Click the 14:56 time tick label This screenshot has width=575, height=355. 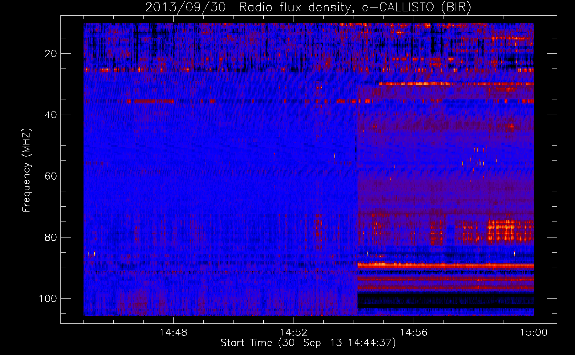click(414, 333)
